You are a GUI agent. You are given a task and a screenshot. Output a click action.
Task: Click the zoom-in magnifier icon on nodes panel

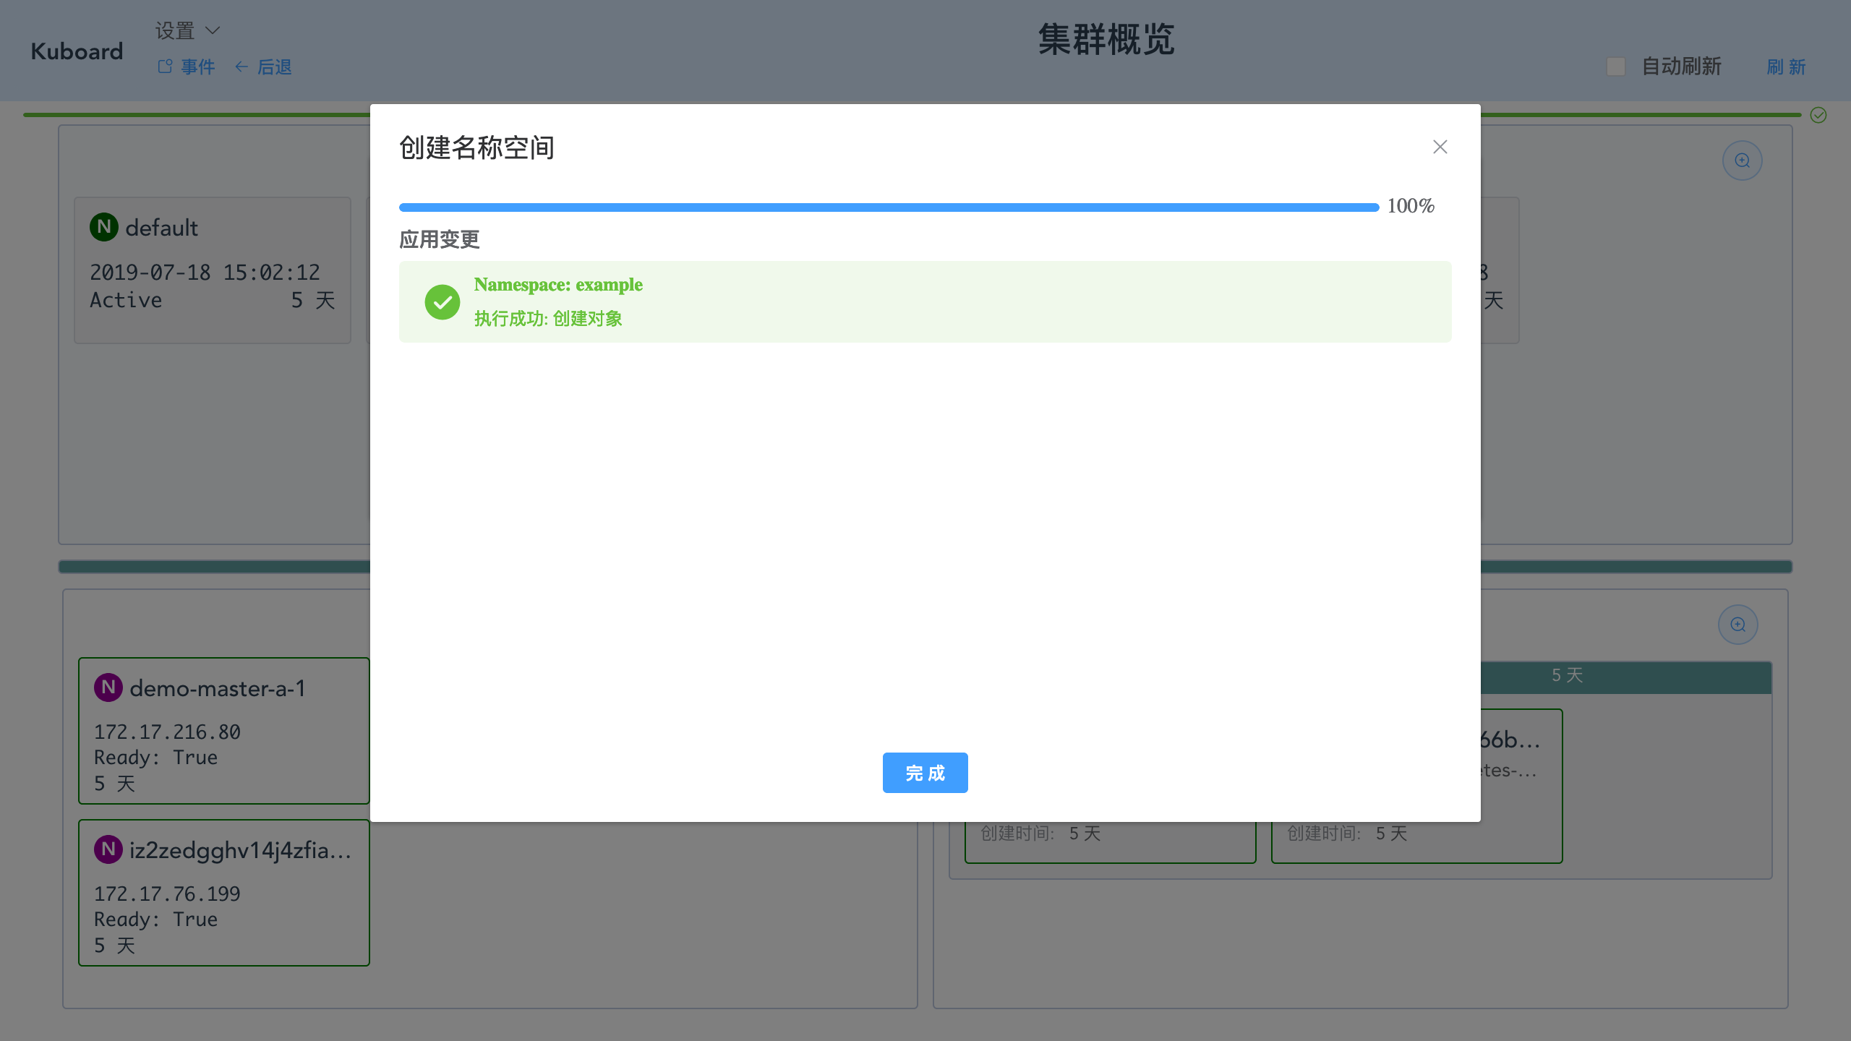click(x=1739, y=624)
